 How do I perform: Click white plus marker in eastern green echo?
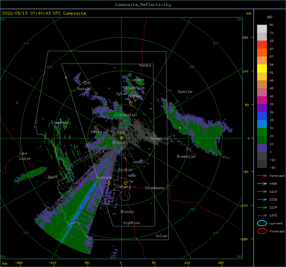(x=180, y=128)
